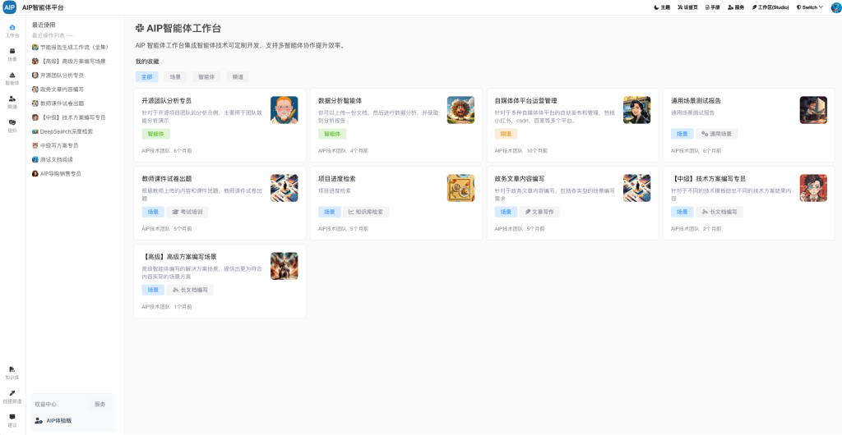842x435 pixels.
Task: Select the 频道 filter tab
Action: click(x=238, y=77)
